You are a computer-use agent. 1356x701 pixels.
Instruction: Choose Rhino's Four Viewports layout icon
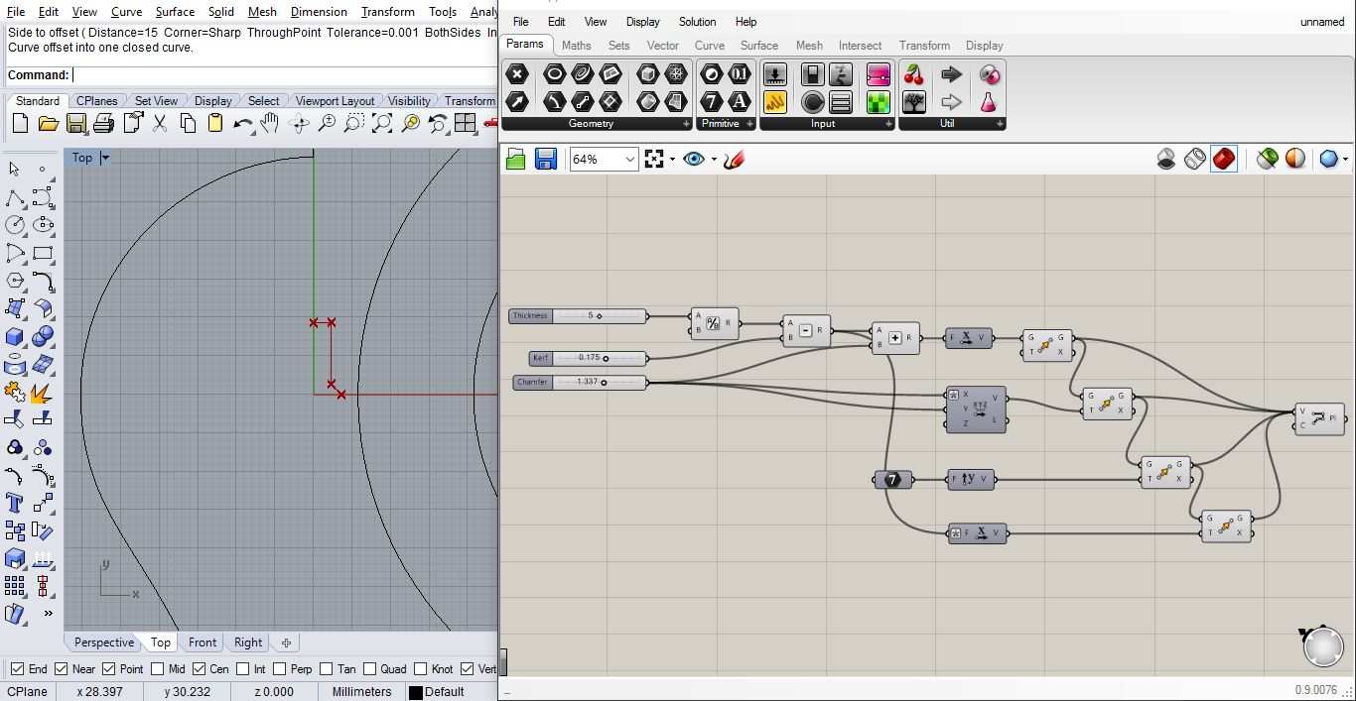pos(466,123)
